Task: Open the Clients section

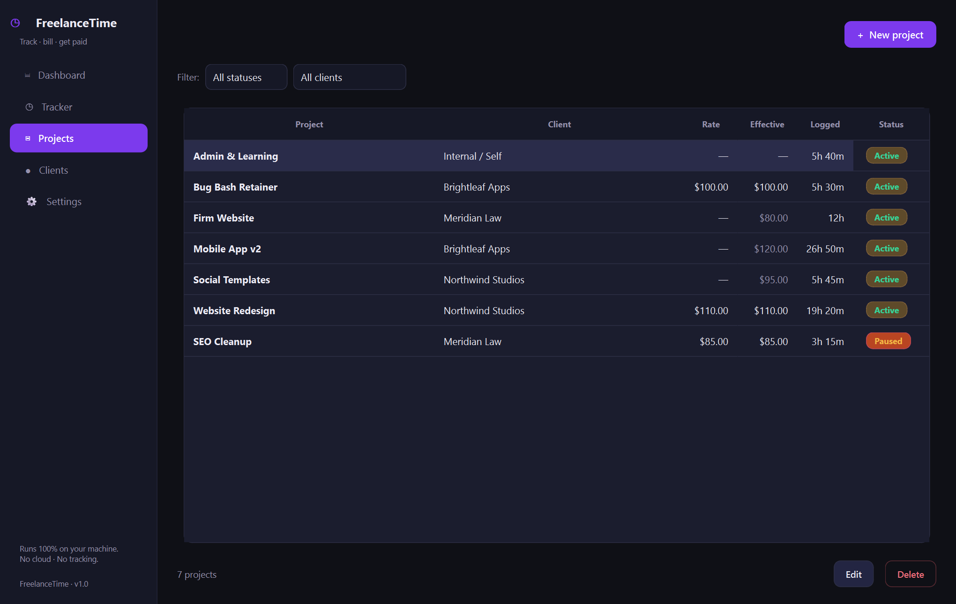Action: (79, 170)
